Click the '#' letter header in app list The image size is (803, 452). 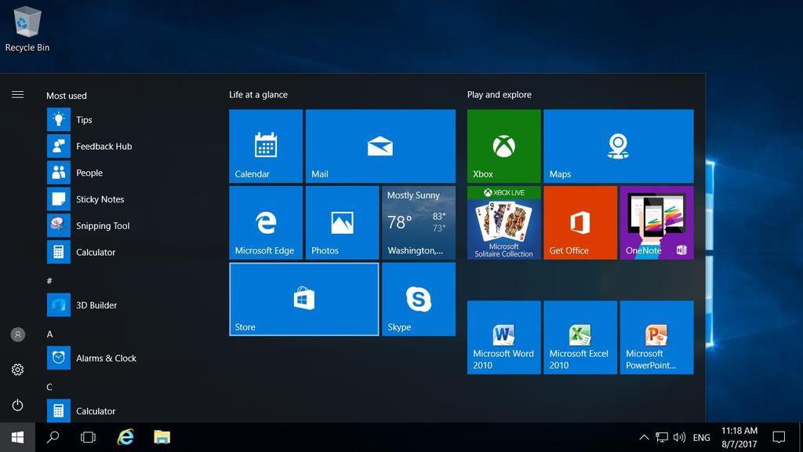coord(49,281)
